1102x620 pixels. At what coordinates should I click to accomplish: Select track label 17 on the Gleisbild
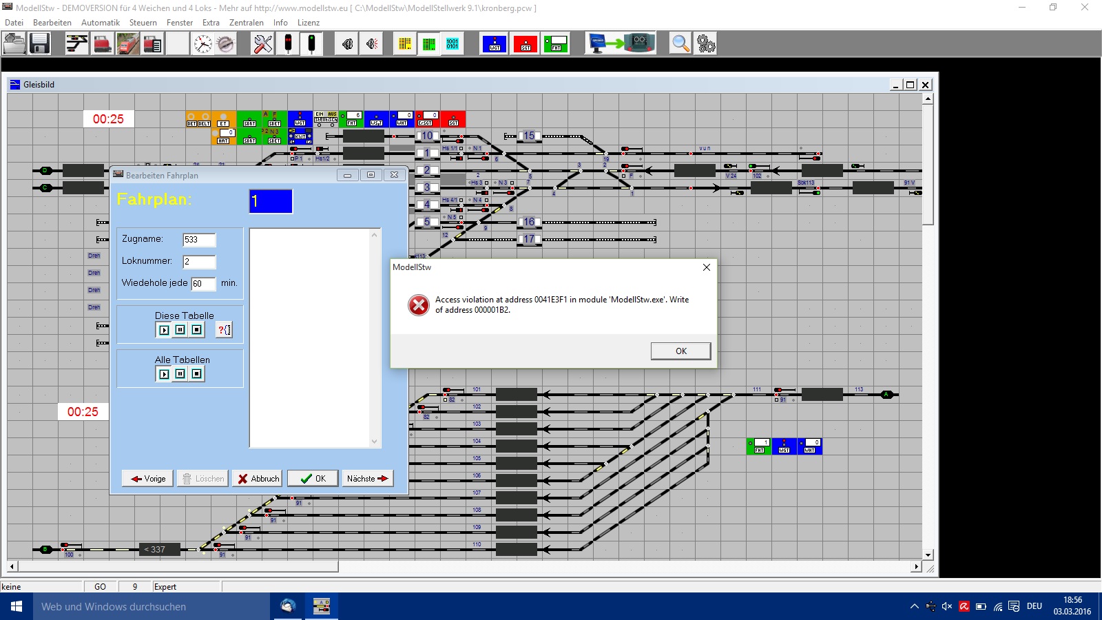coord(529,239)
